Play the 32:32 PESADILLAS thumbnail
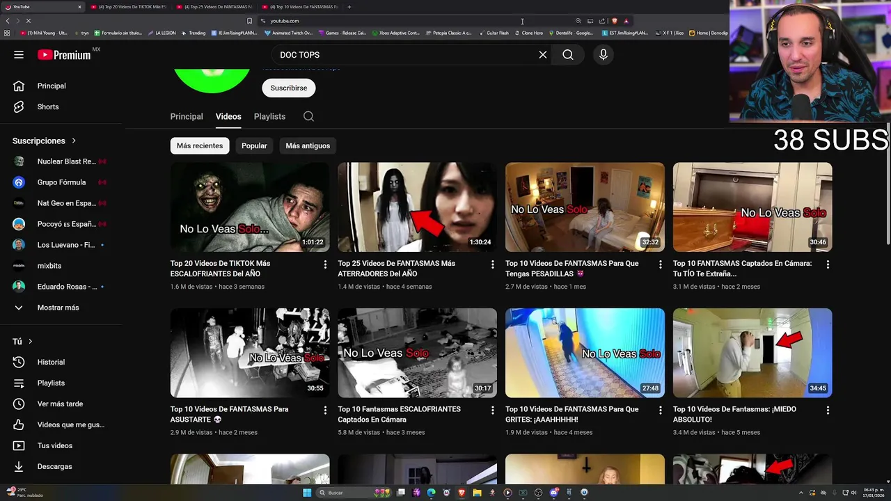Image resolution: width=891 pixels, height=501 pixels. pyautogui.click(x=585, y=207)
